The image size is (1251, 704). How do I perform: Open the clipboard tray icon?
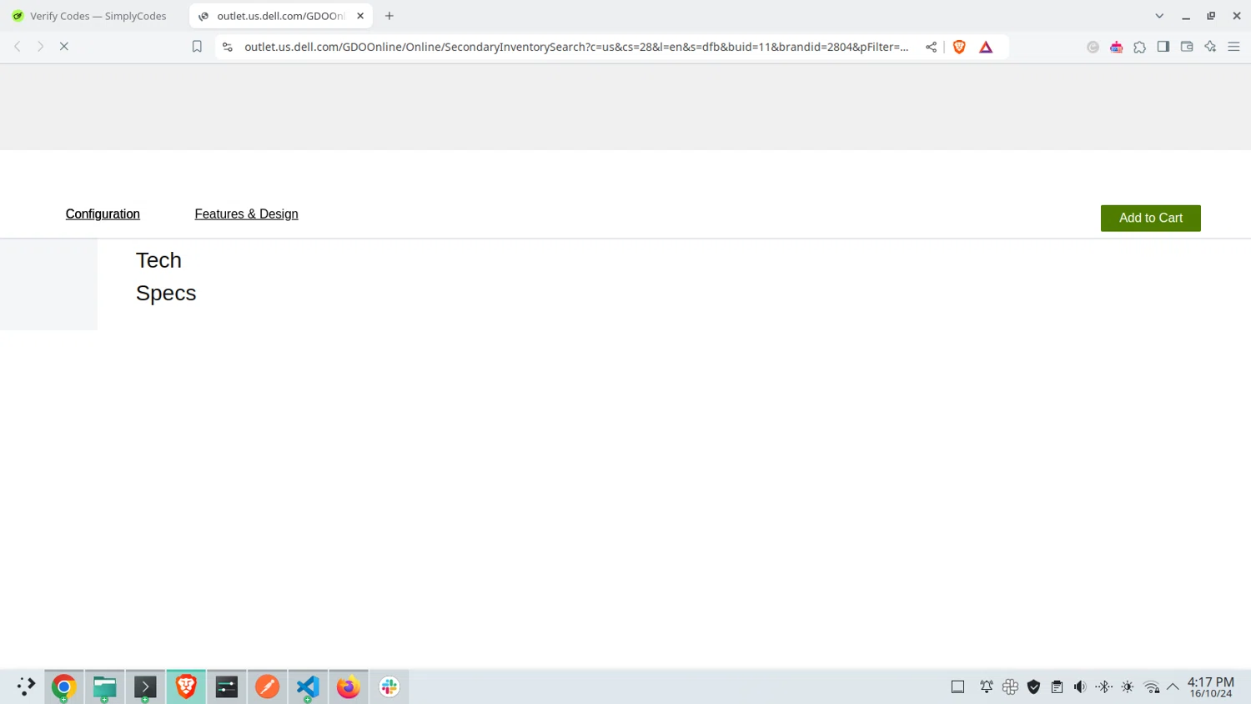pos(1057,686)
